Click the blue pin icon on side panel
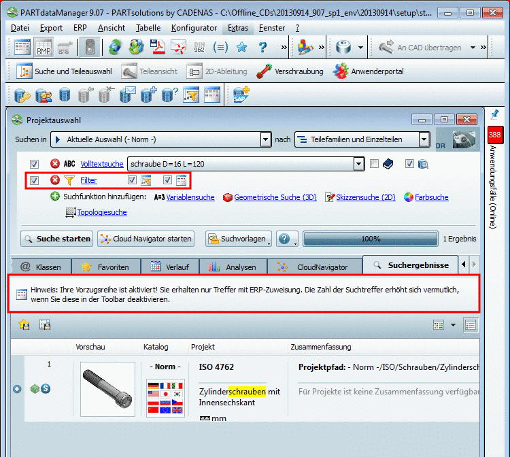 pyautogui.click(x=495, y=114)
